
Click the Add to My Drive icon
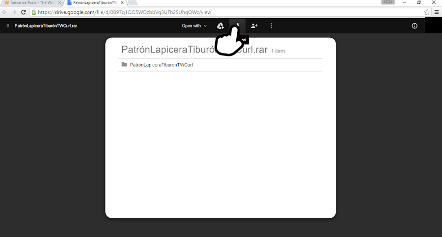[x=220, y=26]
